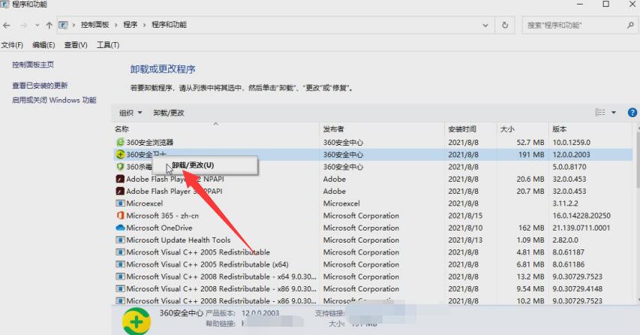Screen dimensions: 640x335
Task: Click version 16.0.14228.20250 cell
Action: (581, 216)
